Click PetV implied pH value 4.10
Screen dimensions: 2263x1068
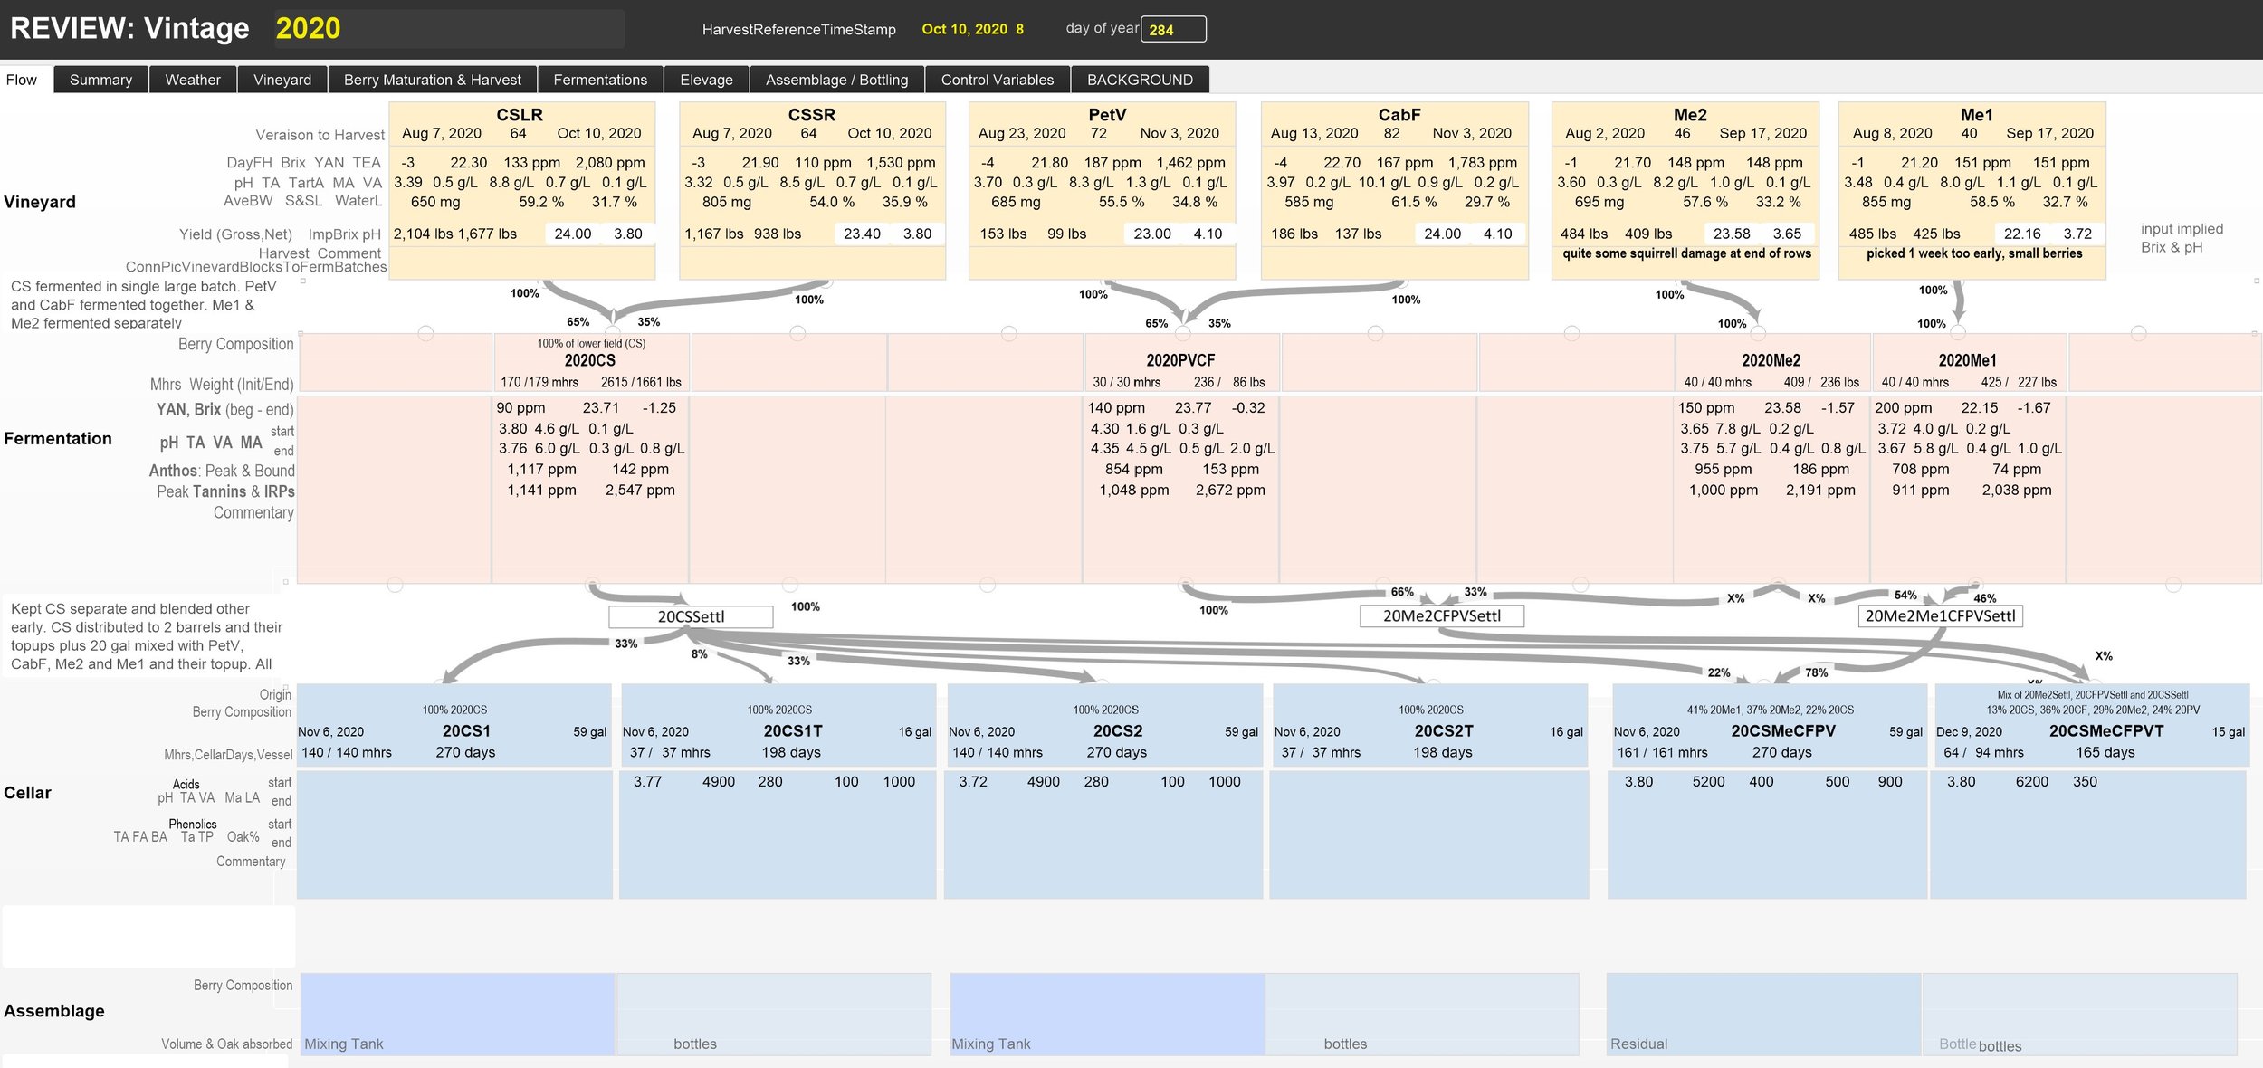pyautogui.click(x=1208, y=234)
